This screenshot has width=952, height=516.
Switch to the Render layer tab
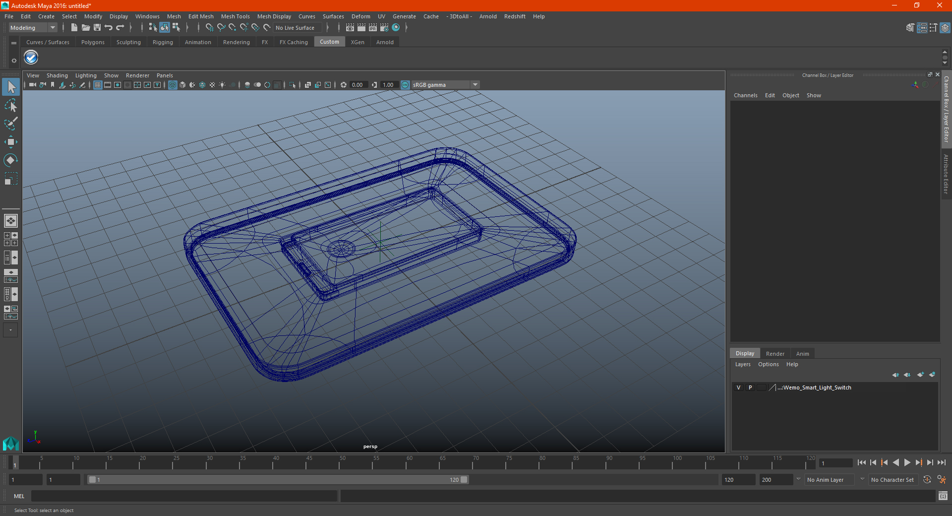(x=775, y=354)
